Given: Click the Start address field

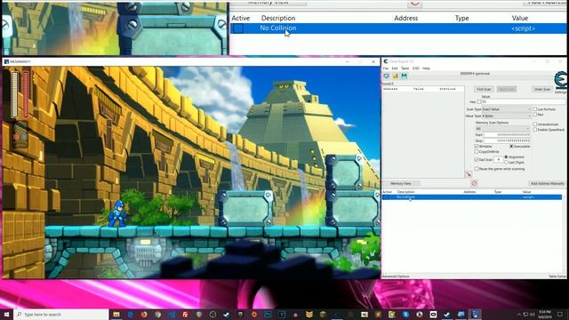Looking at the screenshot, I should point(508,135).
